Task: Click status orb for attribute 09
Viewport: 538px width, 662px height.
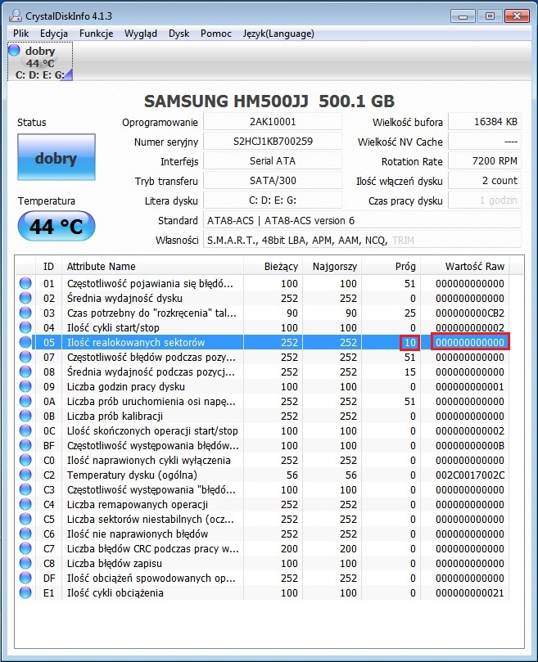Action: [25, 386]
